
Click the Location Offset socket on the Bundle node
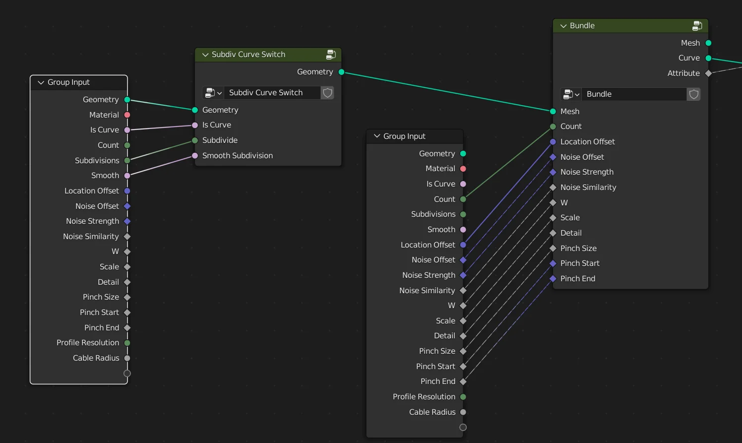(x=552, y=141)
